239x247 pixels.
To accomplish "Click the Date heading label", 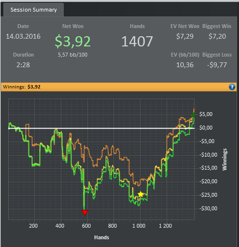I will 23,26.
